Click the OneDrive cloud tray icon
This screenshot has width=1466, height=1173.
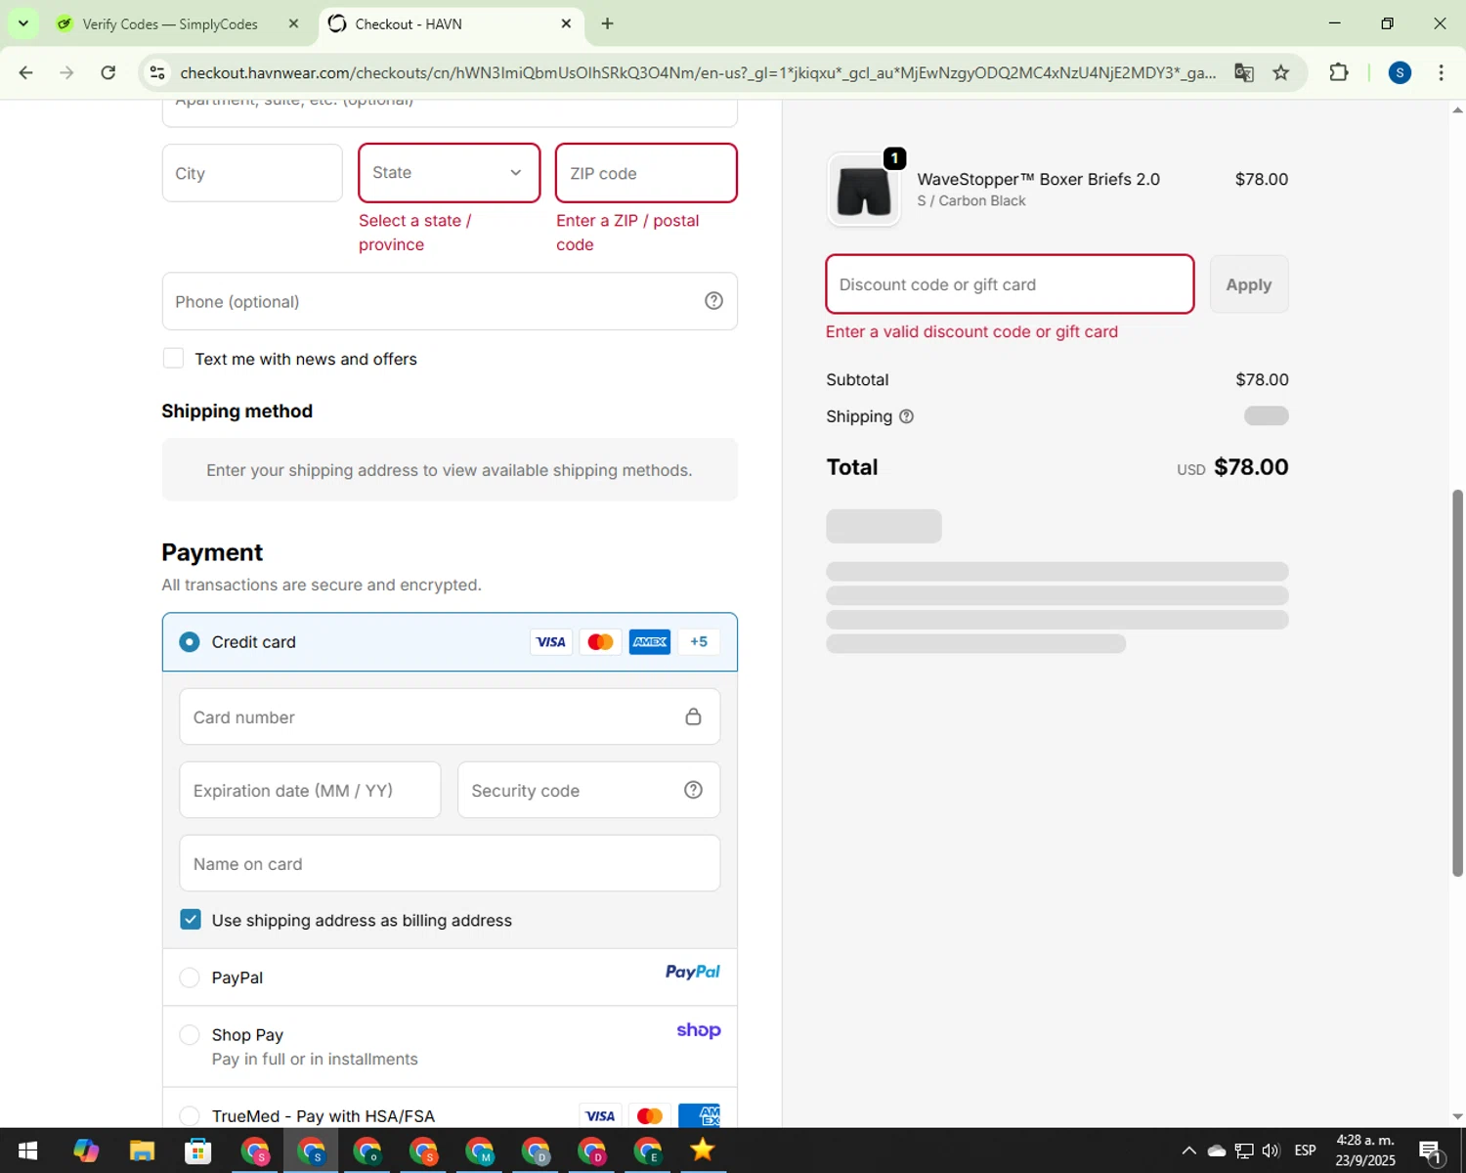click(1217, 1151)
